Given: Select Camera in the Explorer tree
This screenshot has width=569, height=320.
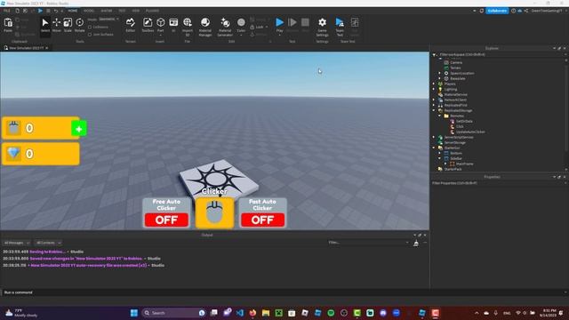Looking at the screenshot, I should (456, 63).
